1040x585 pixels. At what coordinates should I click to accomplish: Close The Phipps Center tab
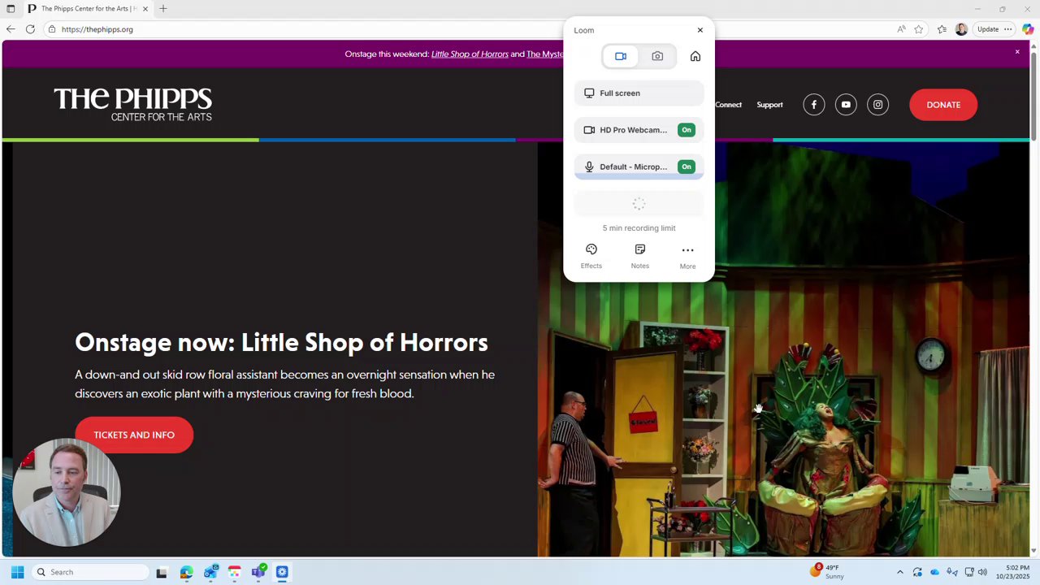pos(145,9)
